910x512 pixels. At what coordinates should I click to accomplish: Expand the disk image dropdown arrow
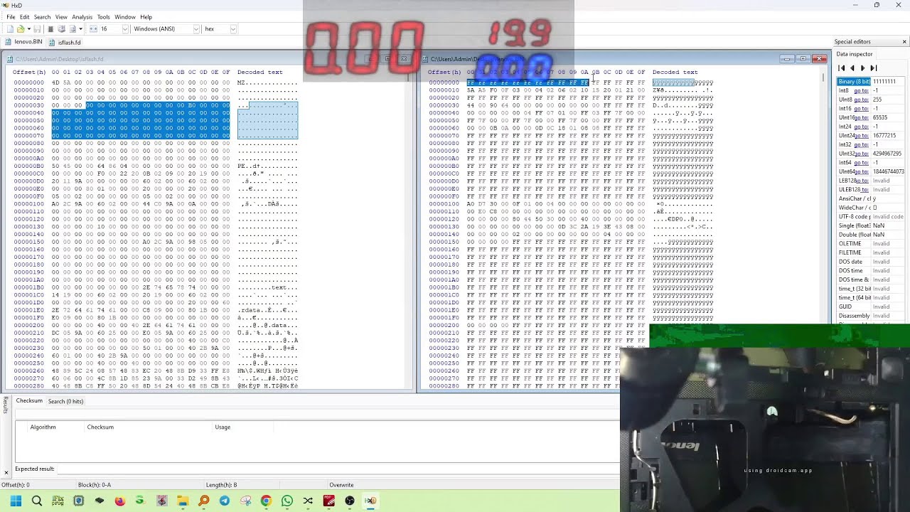(x=80, y=29)
